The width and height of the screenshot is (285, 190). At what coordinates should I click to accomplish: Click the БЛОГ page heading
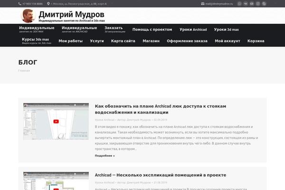28,62
